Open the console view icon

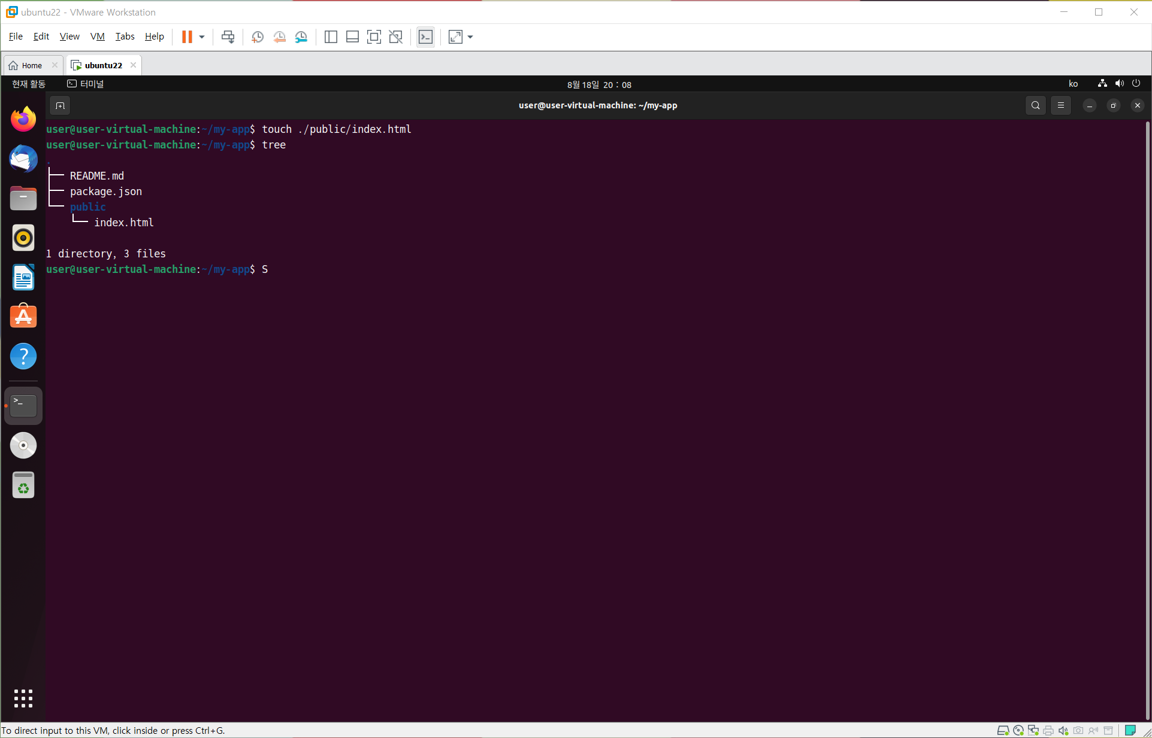point(425,37)
